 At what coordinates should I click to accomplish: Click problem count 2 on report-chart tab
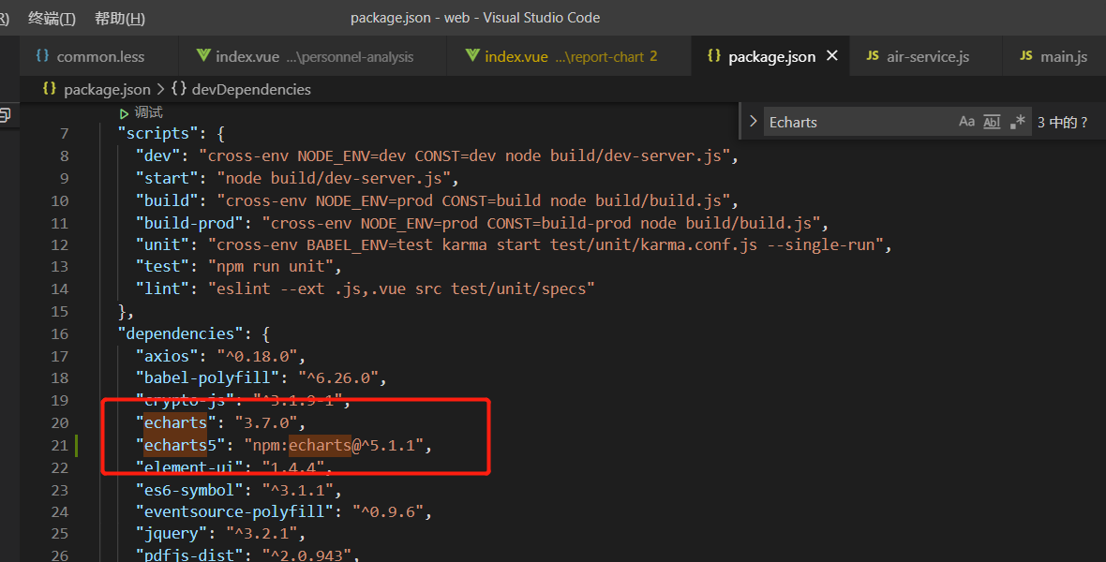coord(653,56)
